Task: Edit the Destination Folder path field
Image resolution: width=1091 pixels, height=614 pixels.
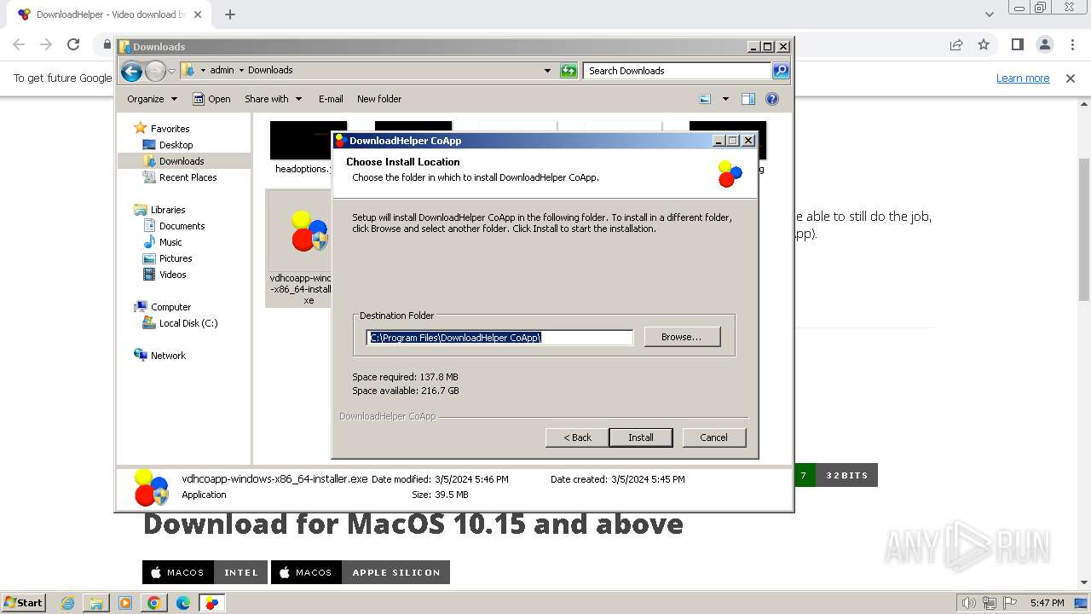Action: point(499,338)
